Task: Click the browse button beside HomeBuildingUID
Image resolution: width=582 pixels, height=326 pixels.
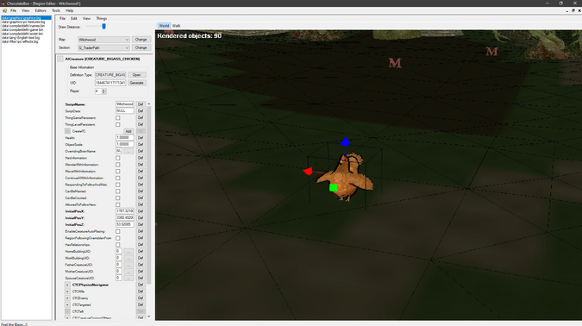Action: [x=128, y=251]
